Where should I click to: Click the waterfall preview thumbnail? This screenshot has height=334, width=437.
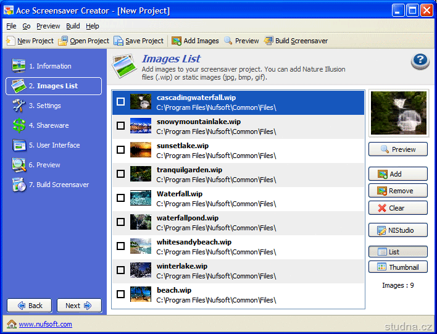click(x=398, y=113)
